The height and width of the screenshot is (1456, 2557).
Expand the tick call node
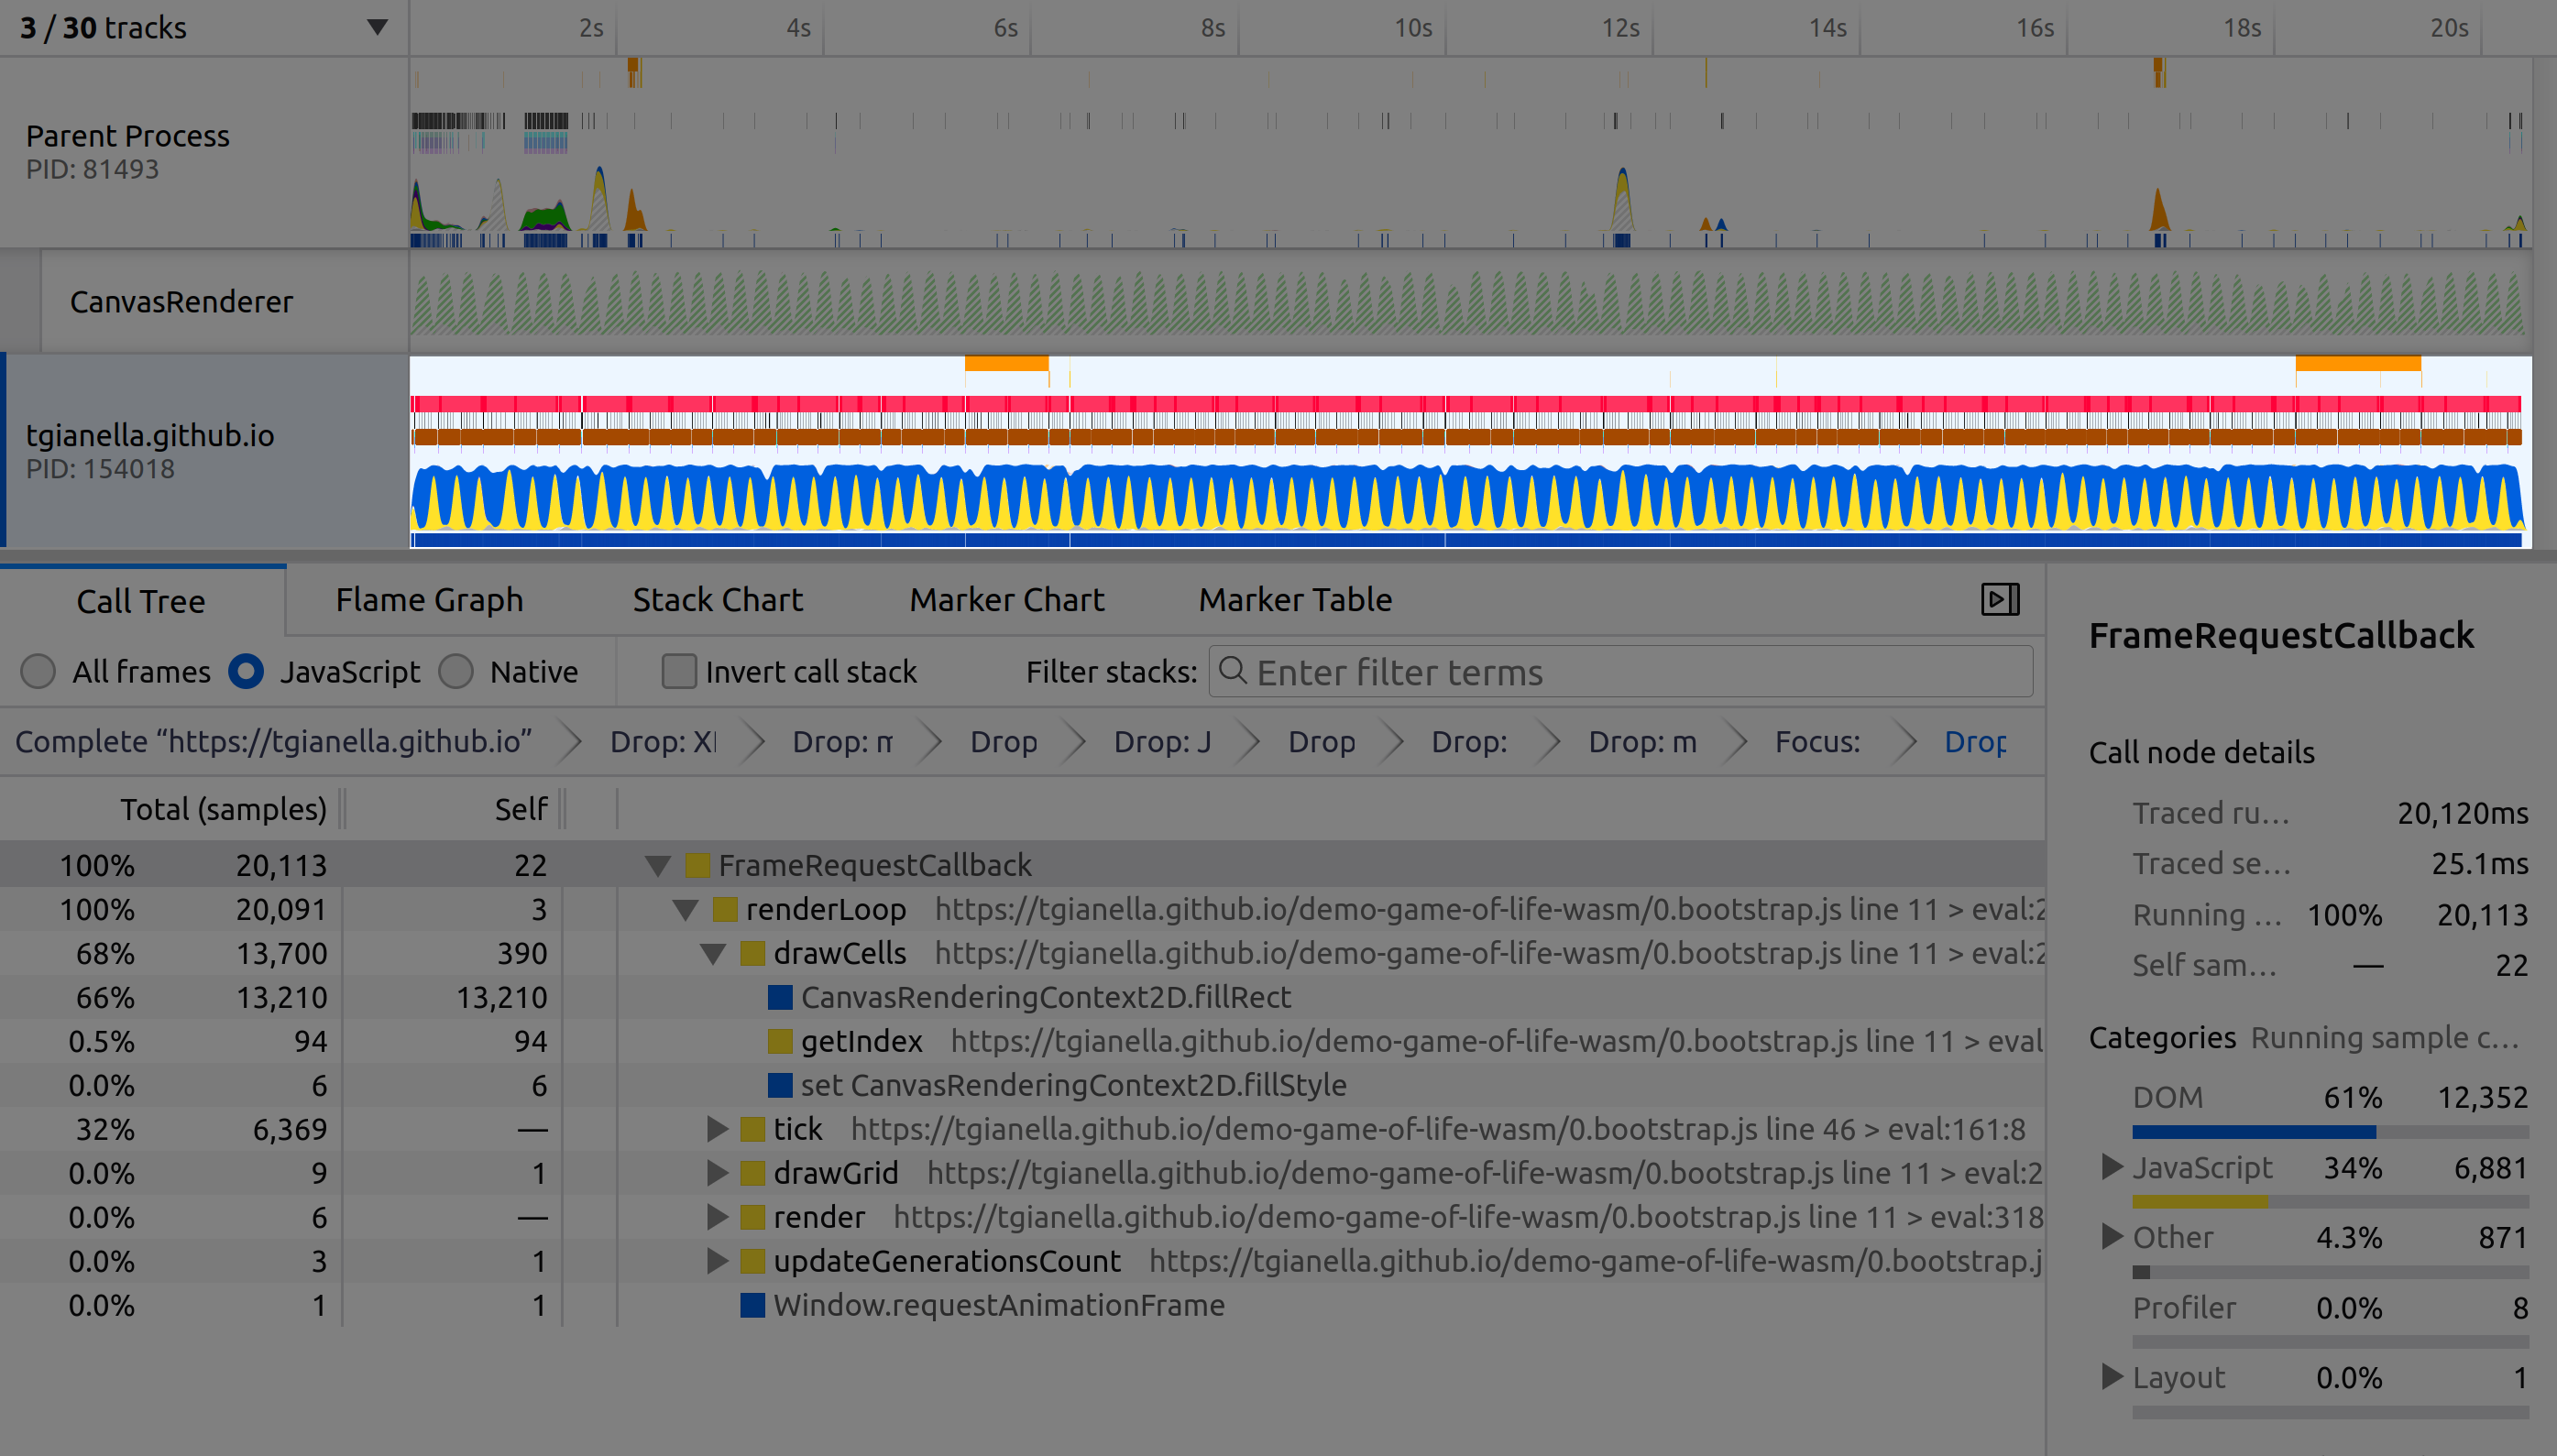tap(716, 1129)
